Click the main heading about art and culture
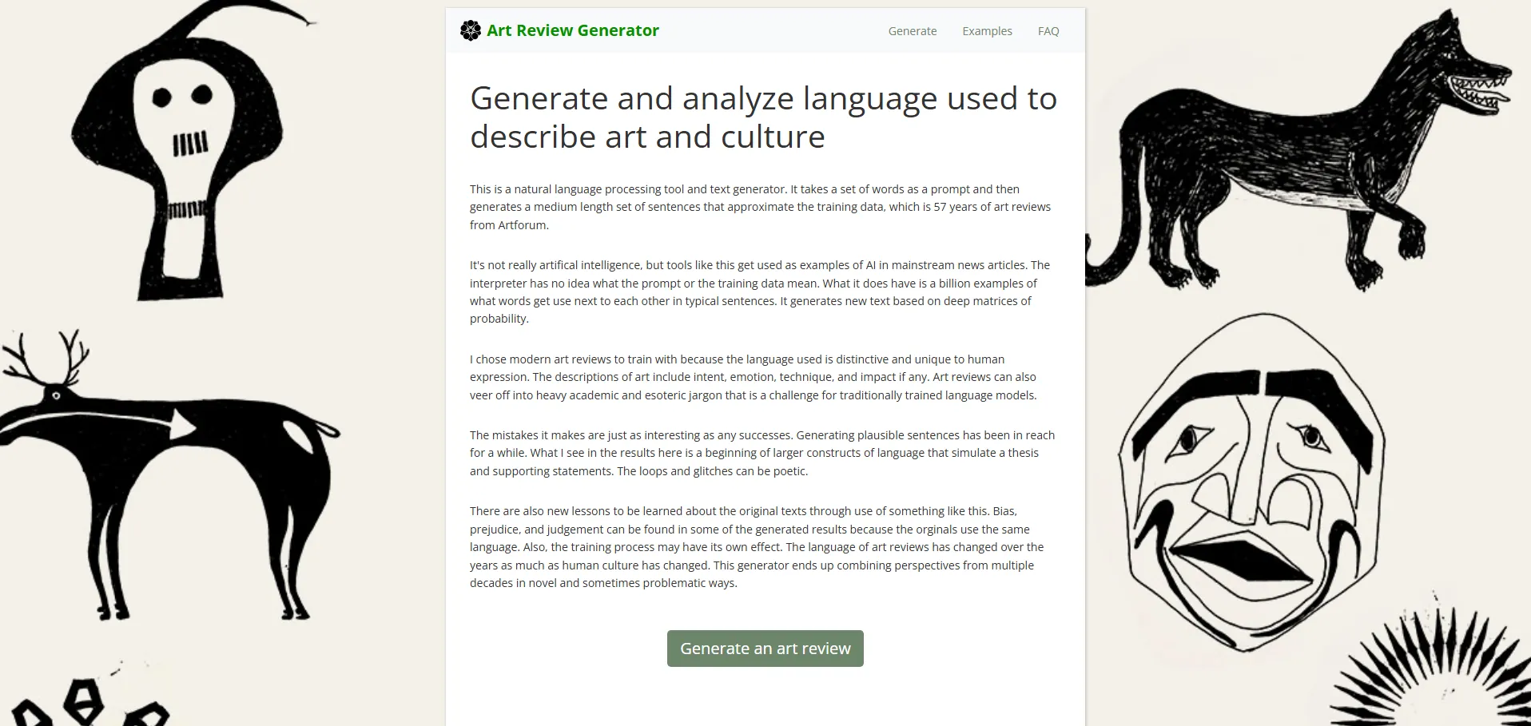 [763, 117]
